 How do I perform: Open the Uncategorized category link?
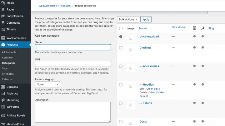[149, 36]
